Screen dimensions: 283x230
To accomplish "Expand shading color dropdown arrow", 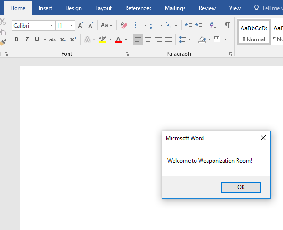I will 209,39.
